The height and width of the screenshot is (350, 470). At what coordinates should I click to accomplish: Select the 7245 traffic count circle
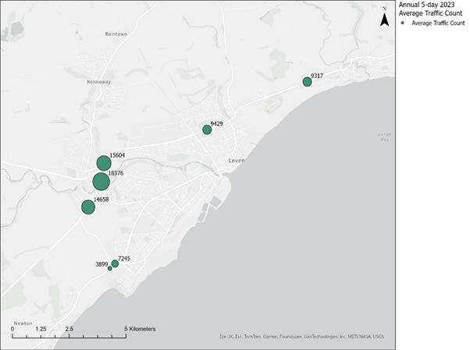pyautogui.click(x=115, y=263)
